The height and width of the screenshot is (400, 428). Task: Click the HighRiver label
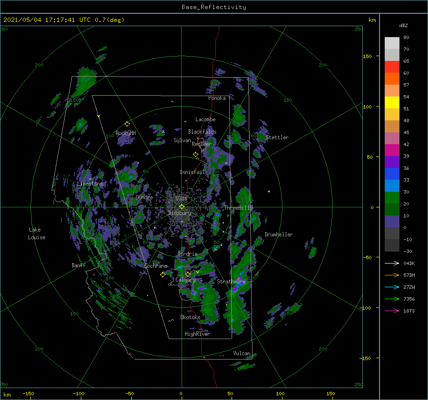click(197, 334)
